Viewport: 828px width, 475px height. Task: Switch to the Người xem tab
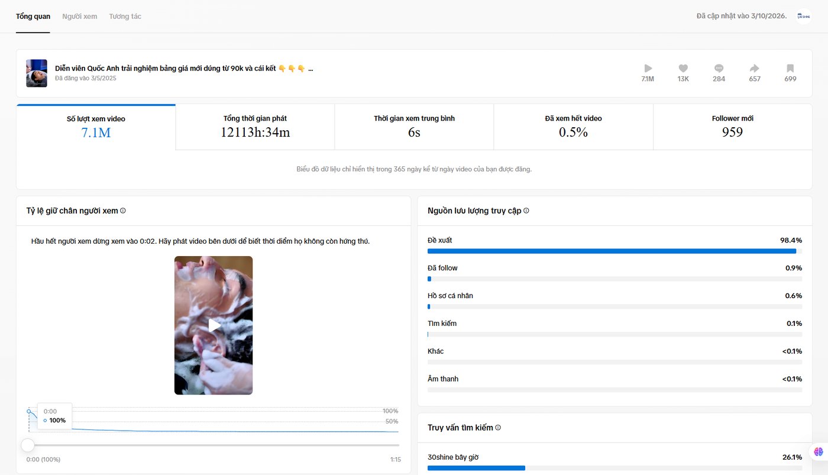[x=80, y=17]
